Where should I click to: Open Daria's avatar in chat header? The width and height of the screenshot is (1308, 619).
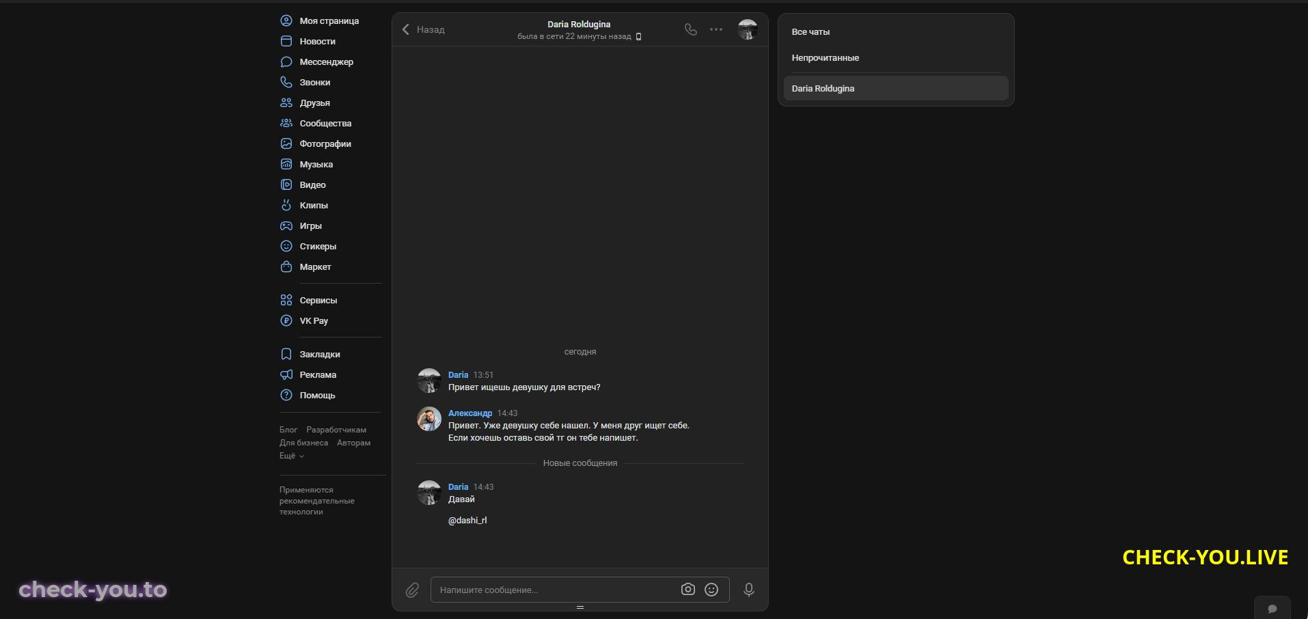(x=748, y=29)
